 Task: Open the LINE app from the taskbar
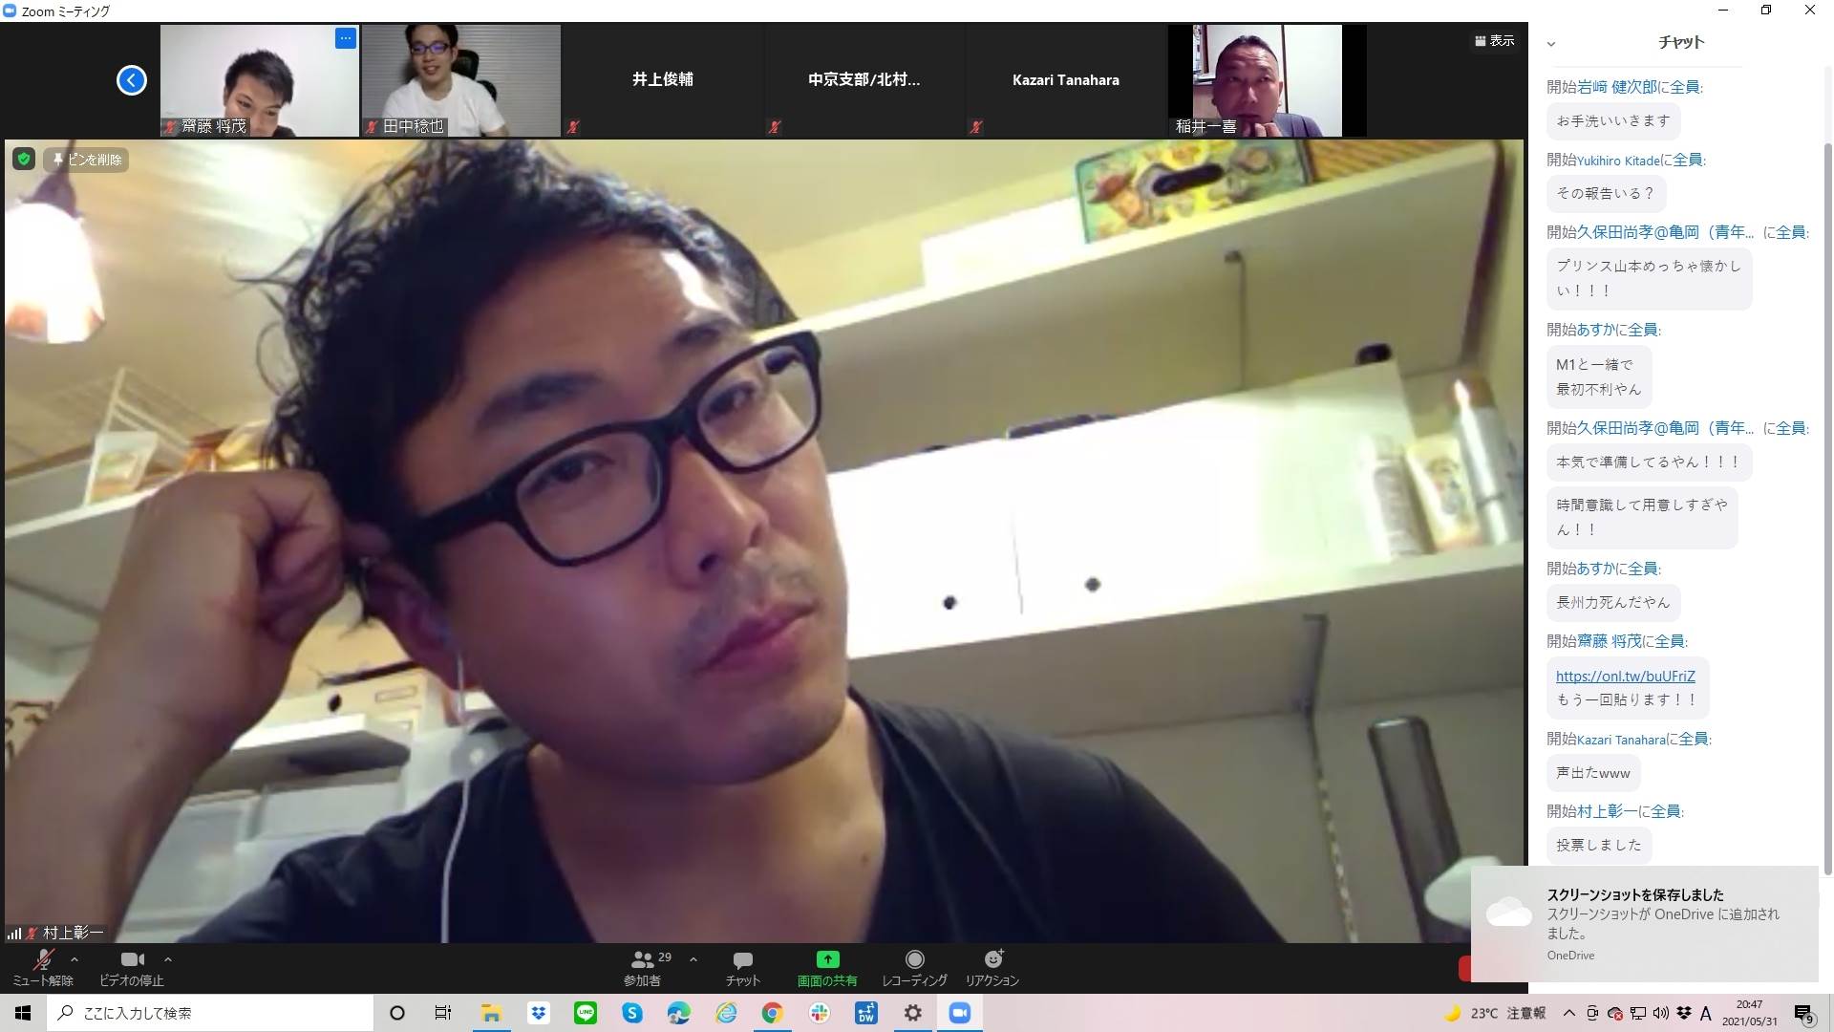coord(586,1013)
